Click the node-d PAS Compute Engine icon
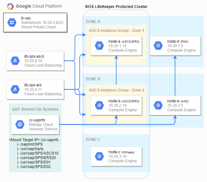 [x=158, y=46]
